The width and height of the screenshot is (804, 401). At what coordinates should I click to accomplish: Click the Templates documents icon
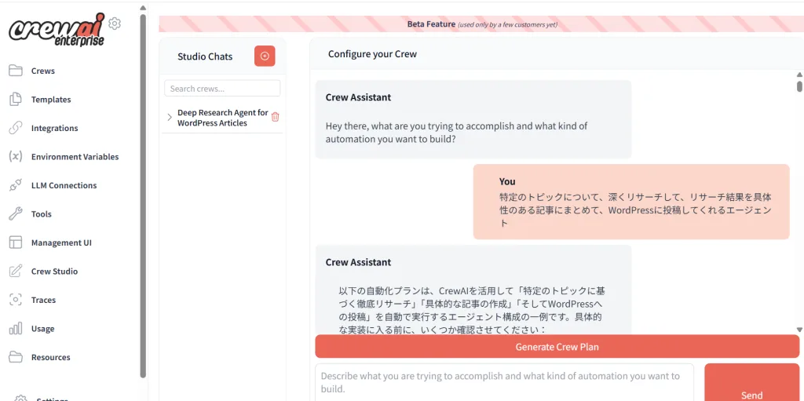tap(16, 100)
